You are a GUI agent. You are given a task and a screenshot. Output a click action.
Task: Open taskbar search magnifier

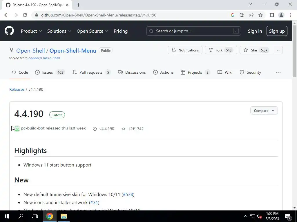tap(21, 216)
